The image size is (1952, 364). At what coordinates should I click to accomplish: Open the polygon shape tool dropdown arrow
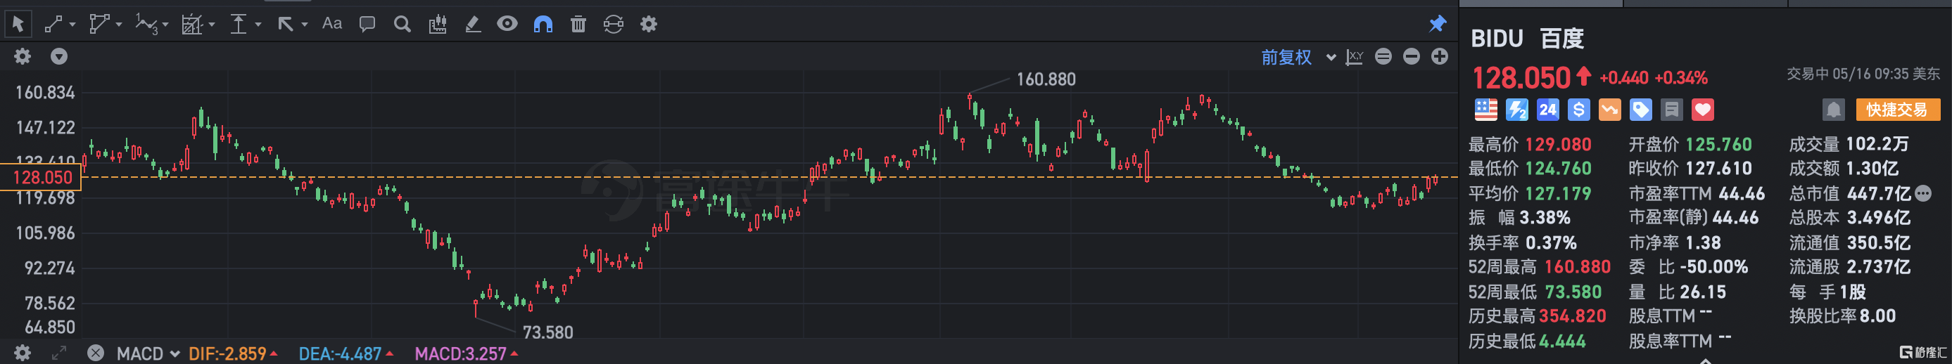coord(119,25)
